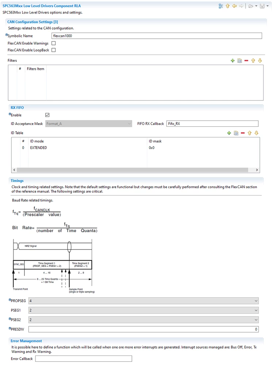Click the CAN Configuration Settings [3] section title
This screenshot has width=273, height=365.
coord(33,22)
